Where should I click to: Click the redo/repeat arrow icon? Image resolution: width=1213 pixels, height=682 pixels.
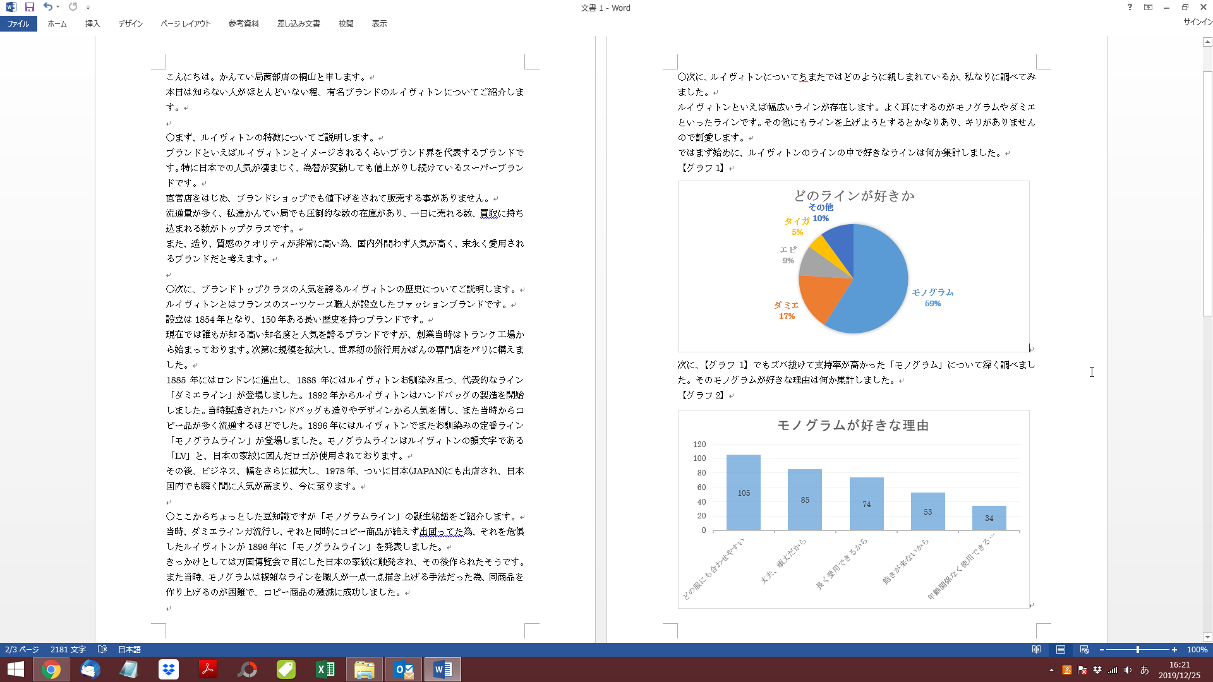tap(73, 7)
